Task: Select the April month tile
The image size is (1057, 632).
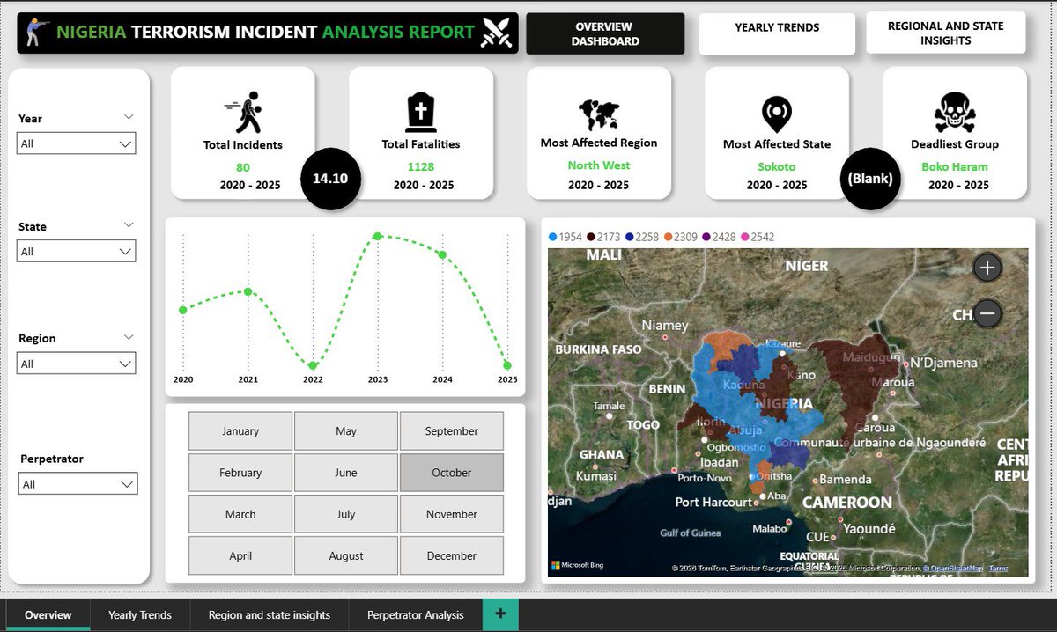Action: 240,555
